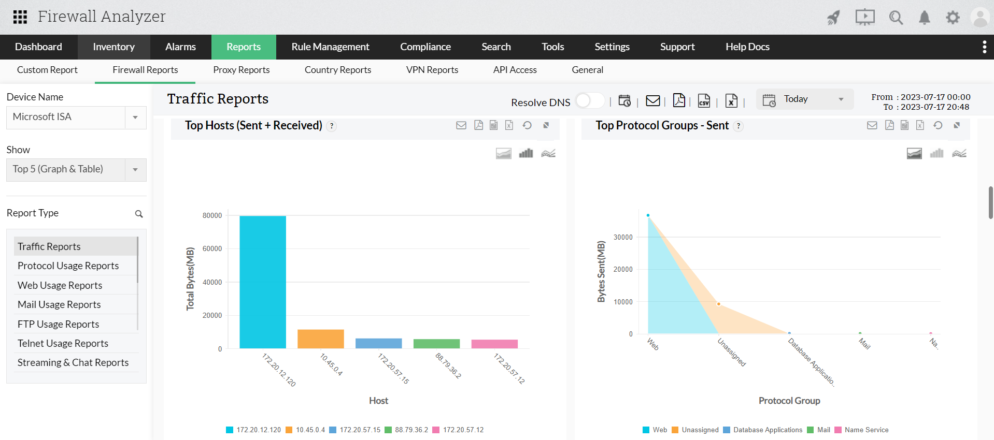Click the schedule report calendar icon
This screenshot has width=994, height=440.
[624, 101]
